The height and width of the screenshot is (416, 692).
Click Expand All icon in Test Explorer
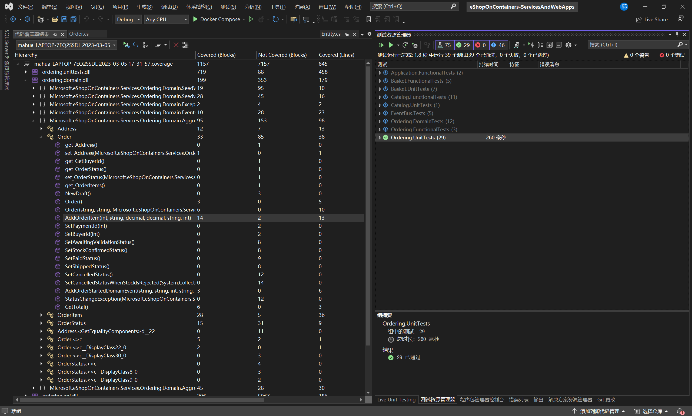[x=549, y=45]
